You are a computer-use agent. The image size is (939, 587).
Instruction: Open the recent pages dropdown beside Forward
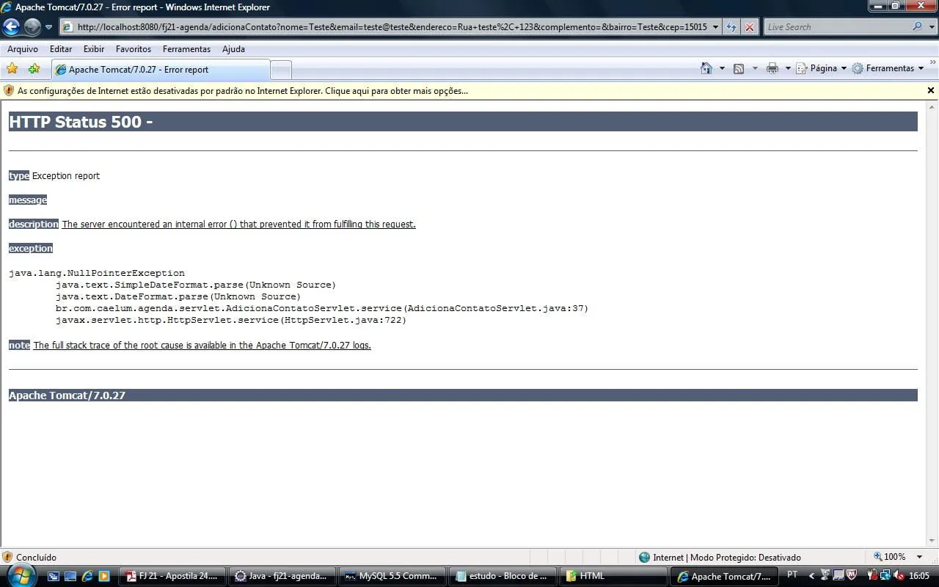[48, 27]
